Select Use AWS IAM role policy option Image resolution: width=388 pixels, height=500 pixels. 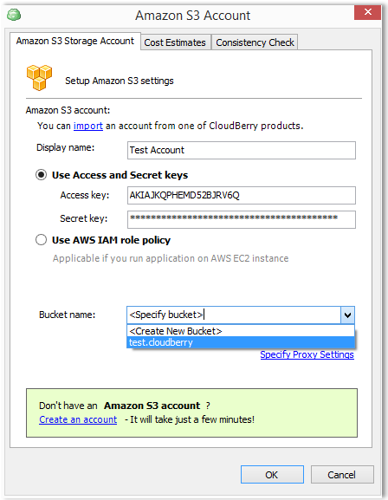pos(41,240)
